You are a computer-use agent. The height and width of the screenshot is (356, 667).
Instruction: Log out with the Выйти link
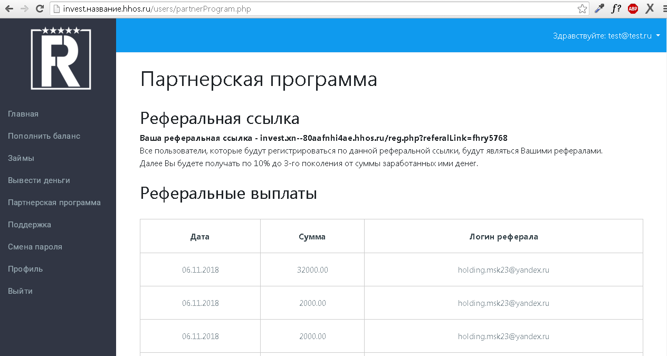tap(20, 291)
